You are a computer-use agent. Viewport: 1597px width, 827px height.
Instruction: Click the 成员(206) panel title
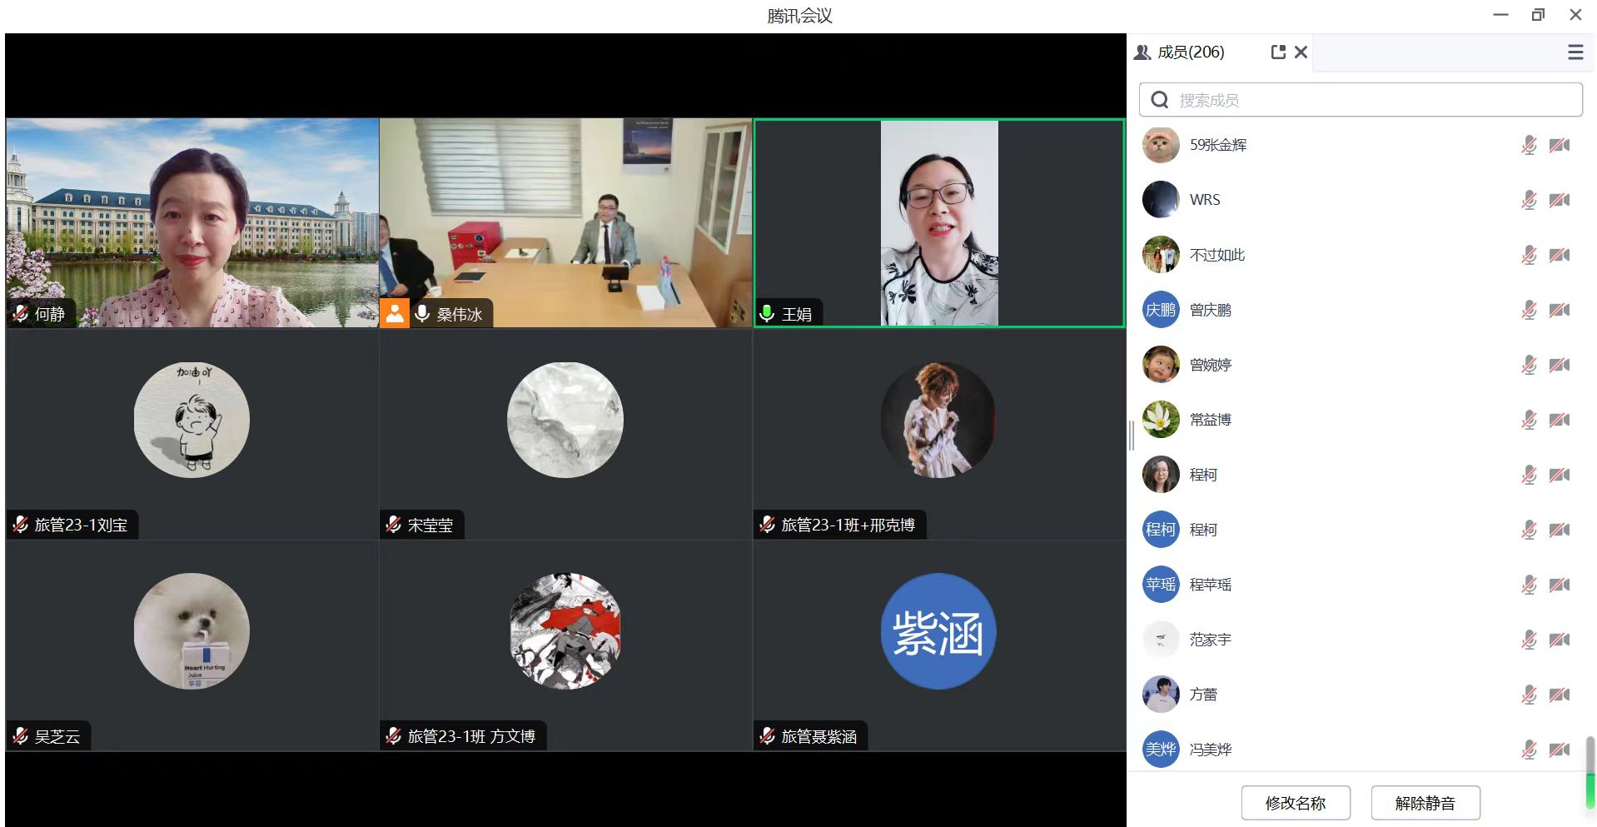click(1190, 52)
